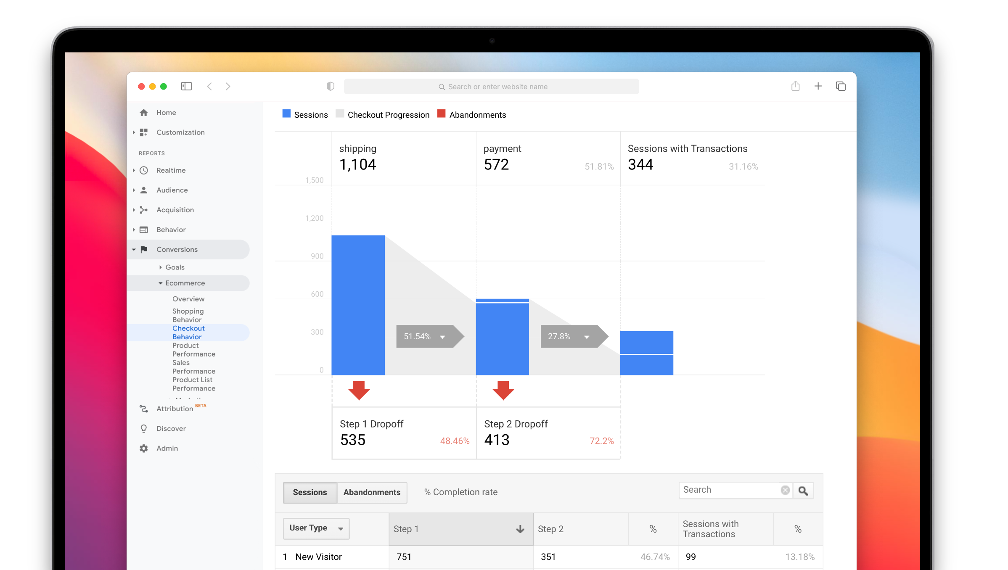Open the 27.8% progression dropdown
The width and height of the screenshot is (1008, 570).
587,337
